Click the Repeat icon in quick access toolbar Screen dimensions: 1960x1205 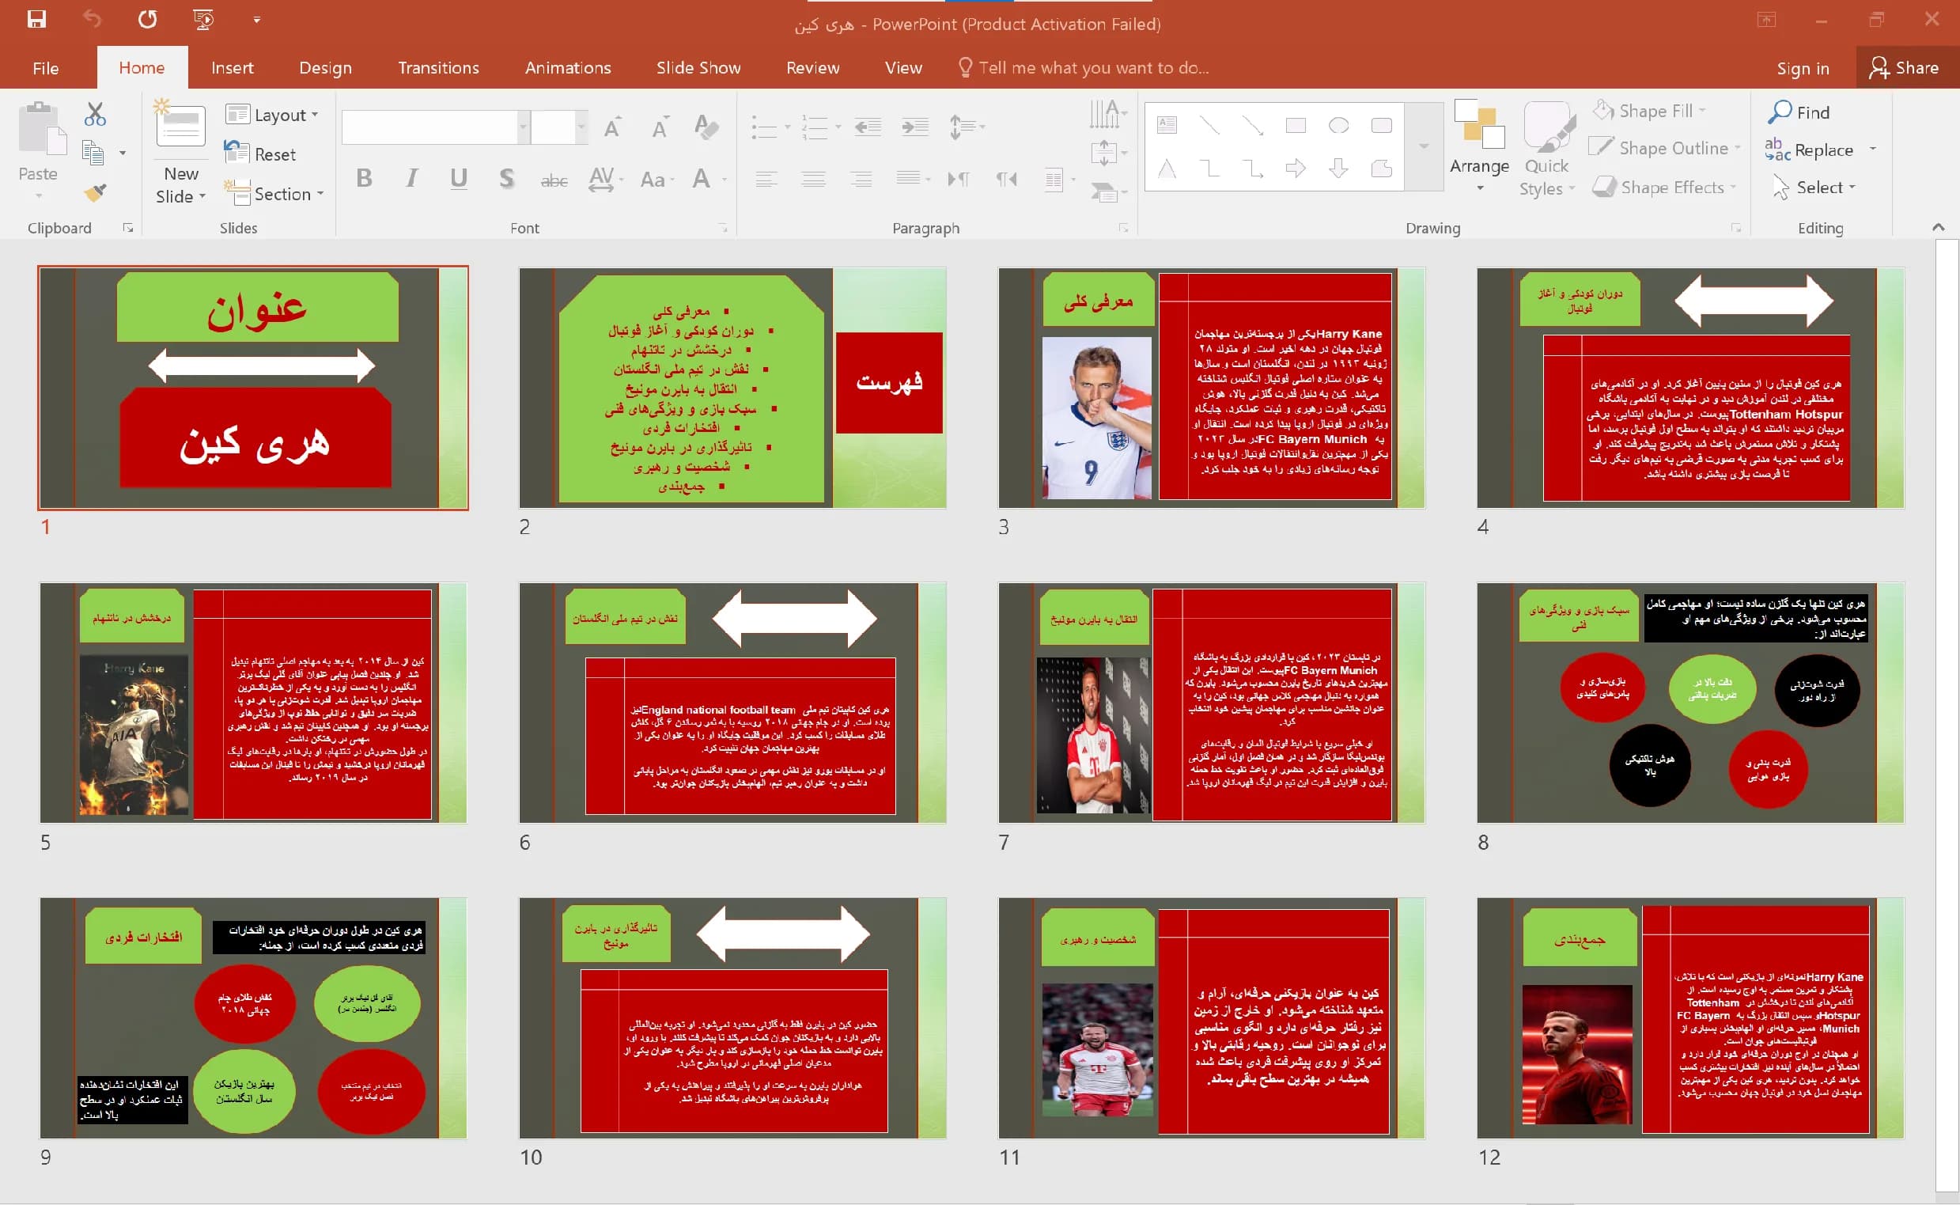tap(147, 19)
